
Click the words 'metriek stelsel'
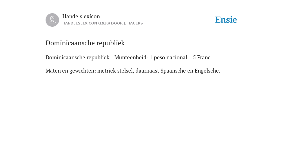tap(116, 71)
